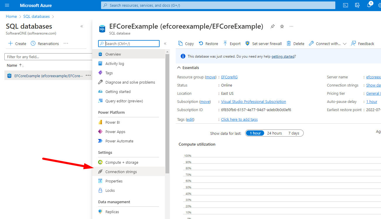Image resolution: width=381 pixels, height=219 pixels.
Task: Collapse the Essentials section
Action: pos(179,68)
